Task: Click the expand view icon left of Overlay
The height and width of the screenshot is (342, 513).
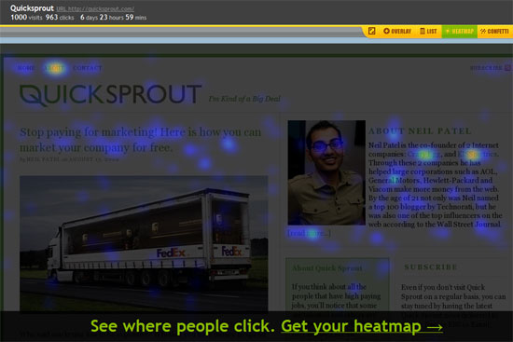Action: click(x=371, y=31)
